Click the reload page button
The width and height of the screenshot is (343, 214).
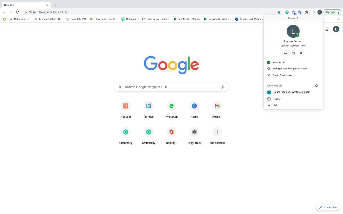click(x=17, y=12)
